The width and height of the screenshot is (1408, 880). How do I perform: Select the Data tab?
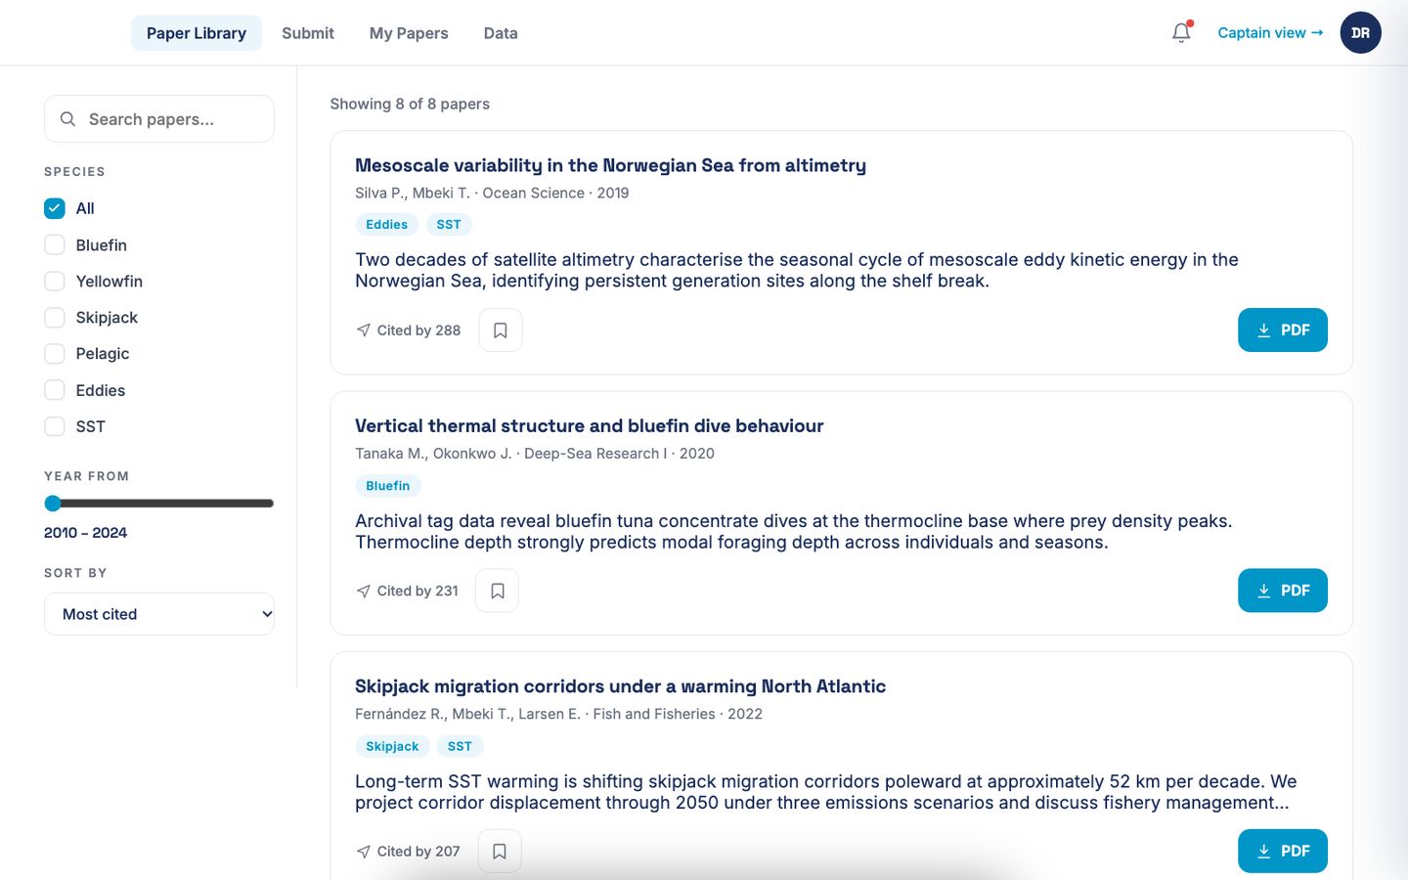(x=501, y=33)
